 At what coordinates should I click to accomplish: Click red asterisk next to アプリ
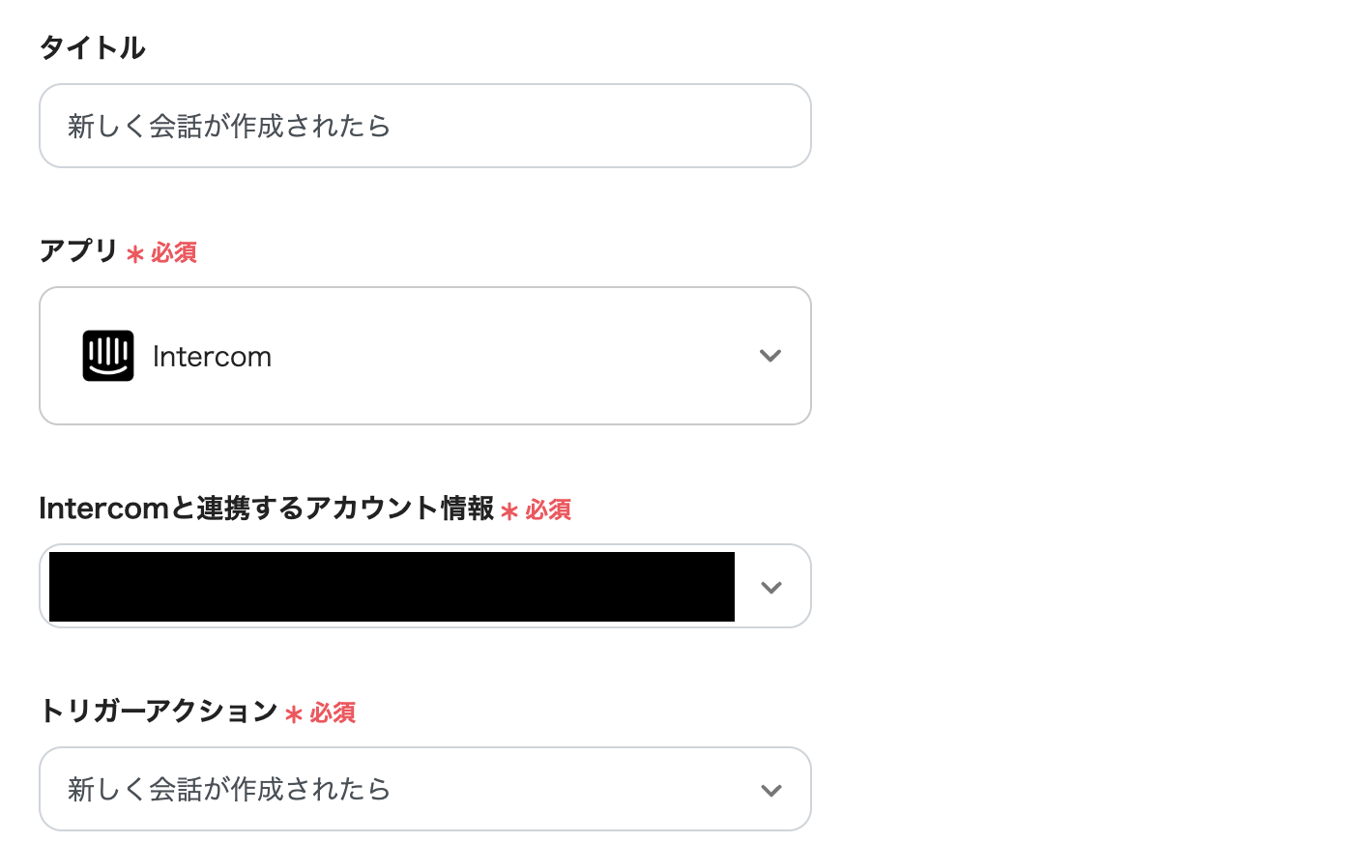pos(135,254)
